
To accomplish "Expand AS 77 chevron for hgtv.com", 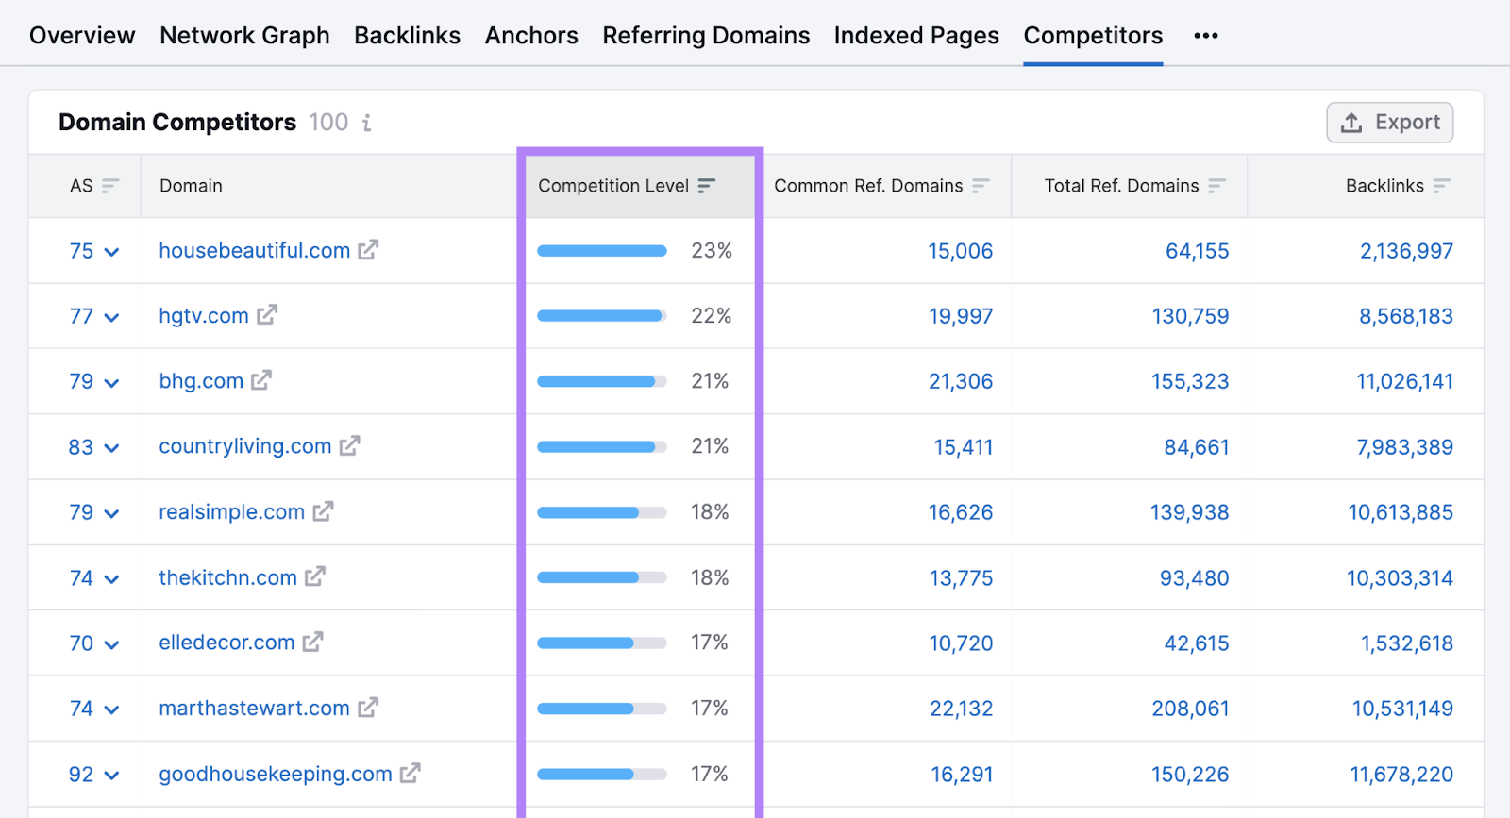I will (111, 317).
